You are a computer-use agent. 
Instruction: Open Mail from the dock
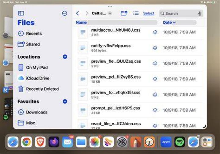point(68,142)
